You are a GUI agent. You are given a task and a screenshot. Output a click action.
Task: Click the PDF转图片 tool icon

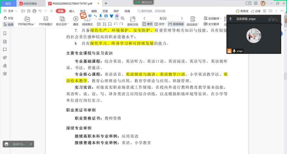(x=46, y=19)
